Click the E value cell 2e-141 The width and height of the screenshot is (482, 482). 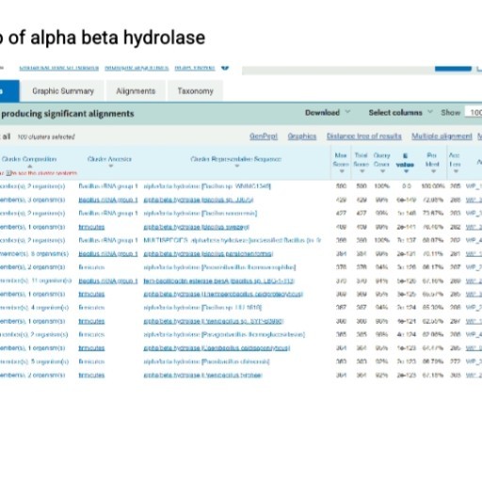click(x=406, y=227)
